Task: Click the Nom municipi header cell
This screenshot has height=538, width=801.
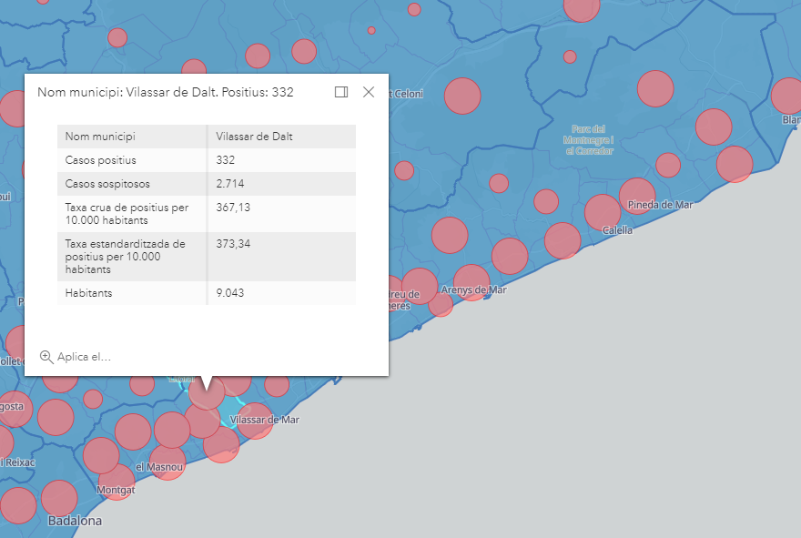Action: pyautogui.click(x=100, y=137)
